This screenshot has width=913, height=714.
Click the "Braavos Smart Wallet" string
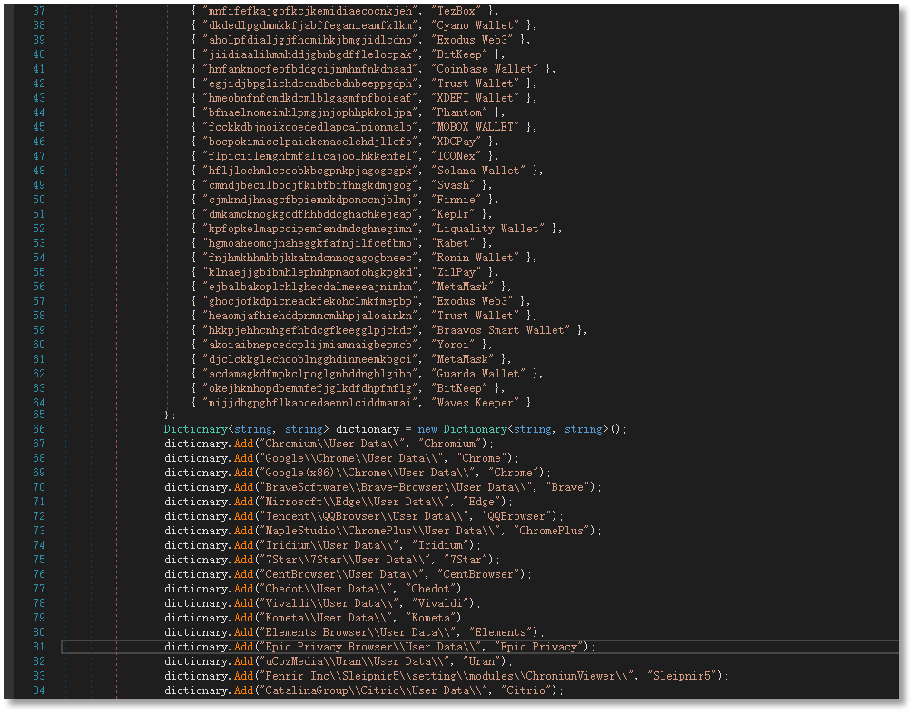tap(501, 330)
